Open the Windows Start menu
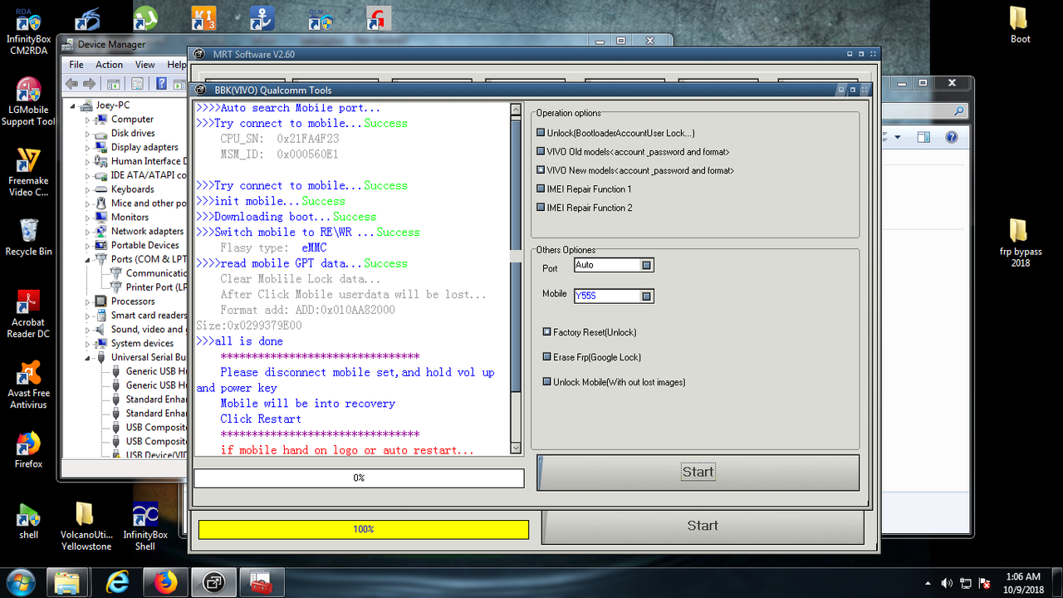 [x=20, y=581]
